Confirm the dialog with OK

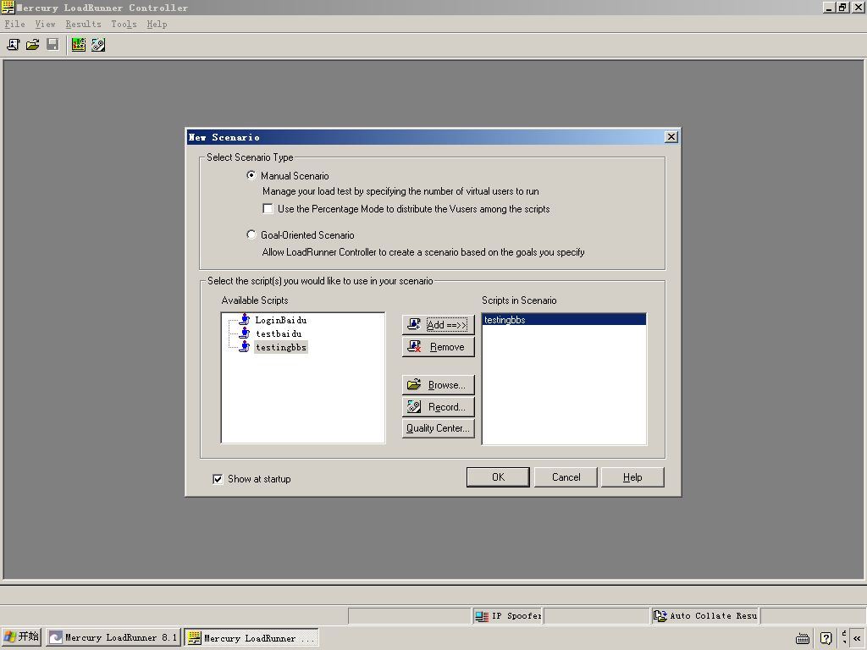[498, 477]
